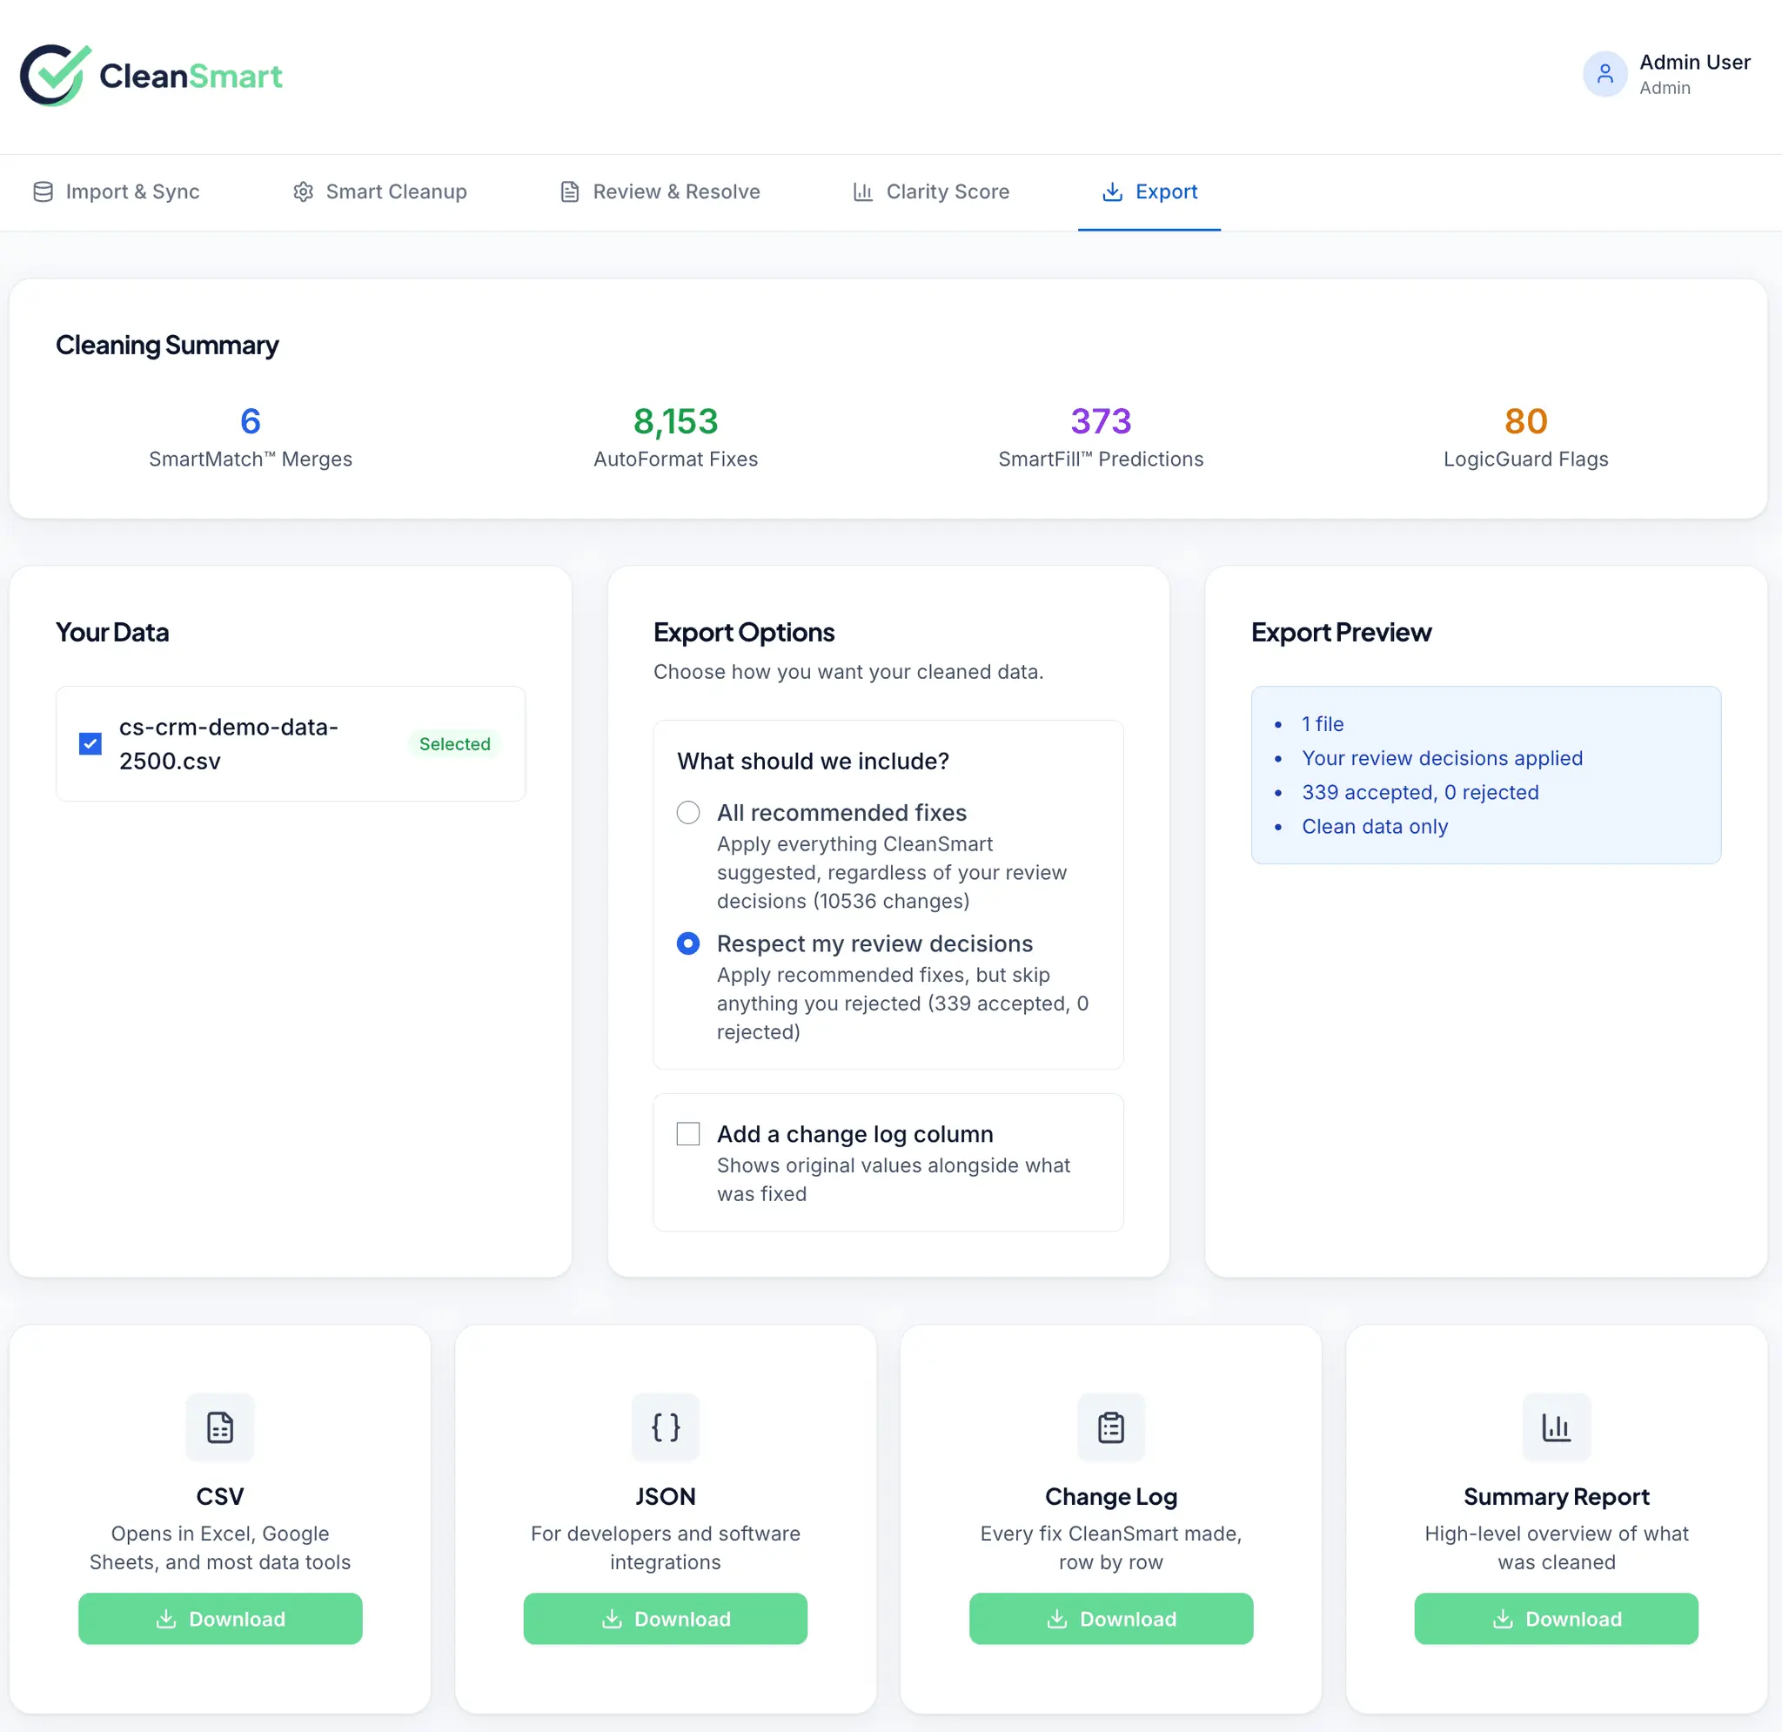The height and width of the screenshot is (1732, 1782).
Task: Click the CSV file icon
Action: 220,1427
